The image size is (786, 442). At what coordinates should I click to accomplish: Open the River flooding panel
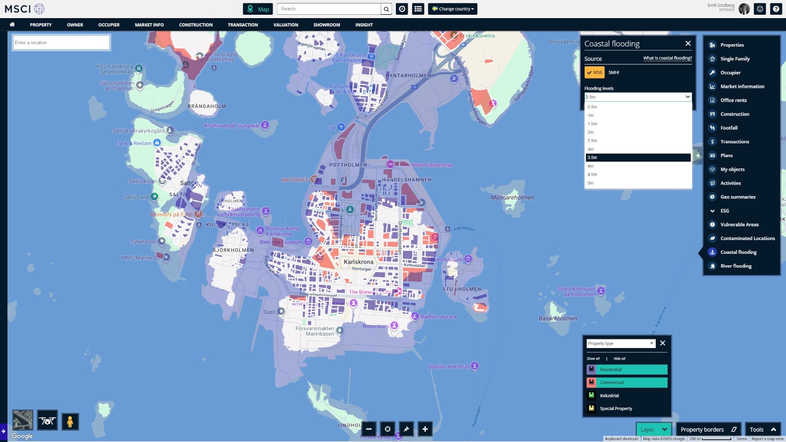735,266
